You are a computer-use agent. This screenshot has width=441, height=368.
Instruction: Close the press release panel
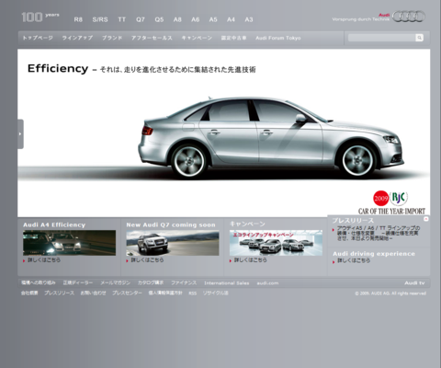(x=425, y=219)
